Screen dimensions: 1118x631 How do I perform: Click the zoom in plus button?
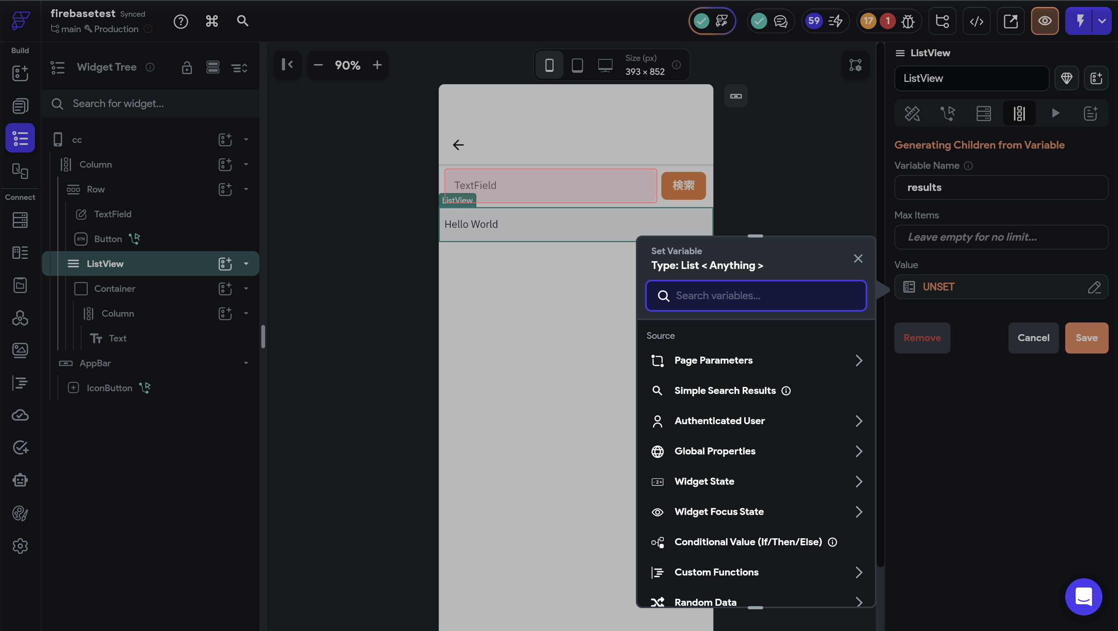[x=377, y=65]
